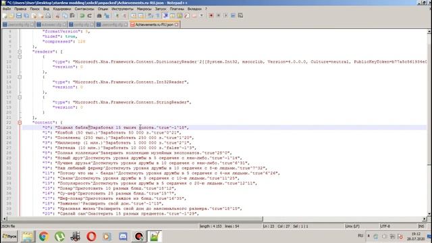The image size is (432, 243).
Task: Click the INS indicator in status bar
Action: [421, 226]
